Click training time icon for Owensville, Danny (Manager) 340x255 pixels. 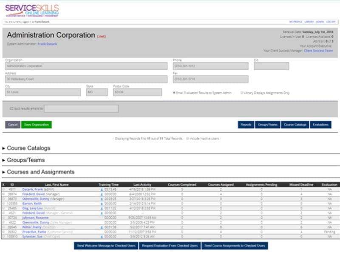click(x=102, y=198)
